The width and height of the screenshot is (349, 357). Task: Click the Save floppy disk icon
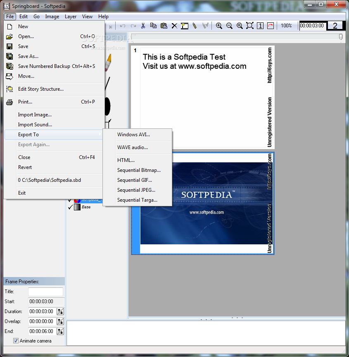[x=9, y=46]
